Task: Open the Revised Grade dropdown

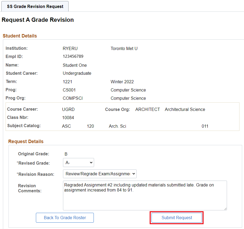Action: click(x=78, y=163)
